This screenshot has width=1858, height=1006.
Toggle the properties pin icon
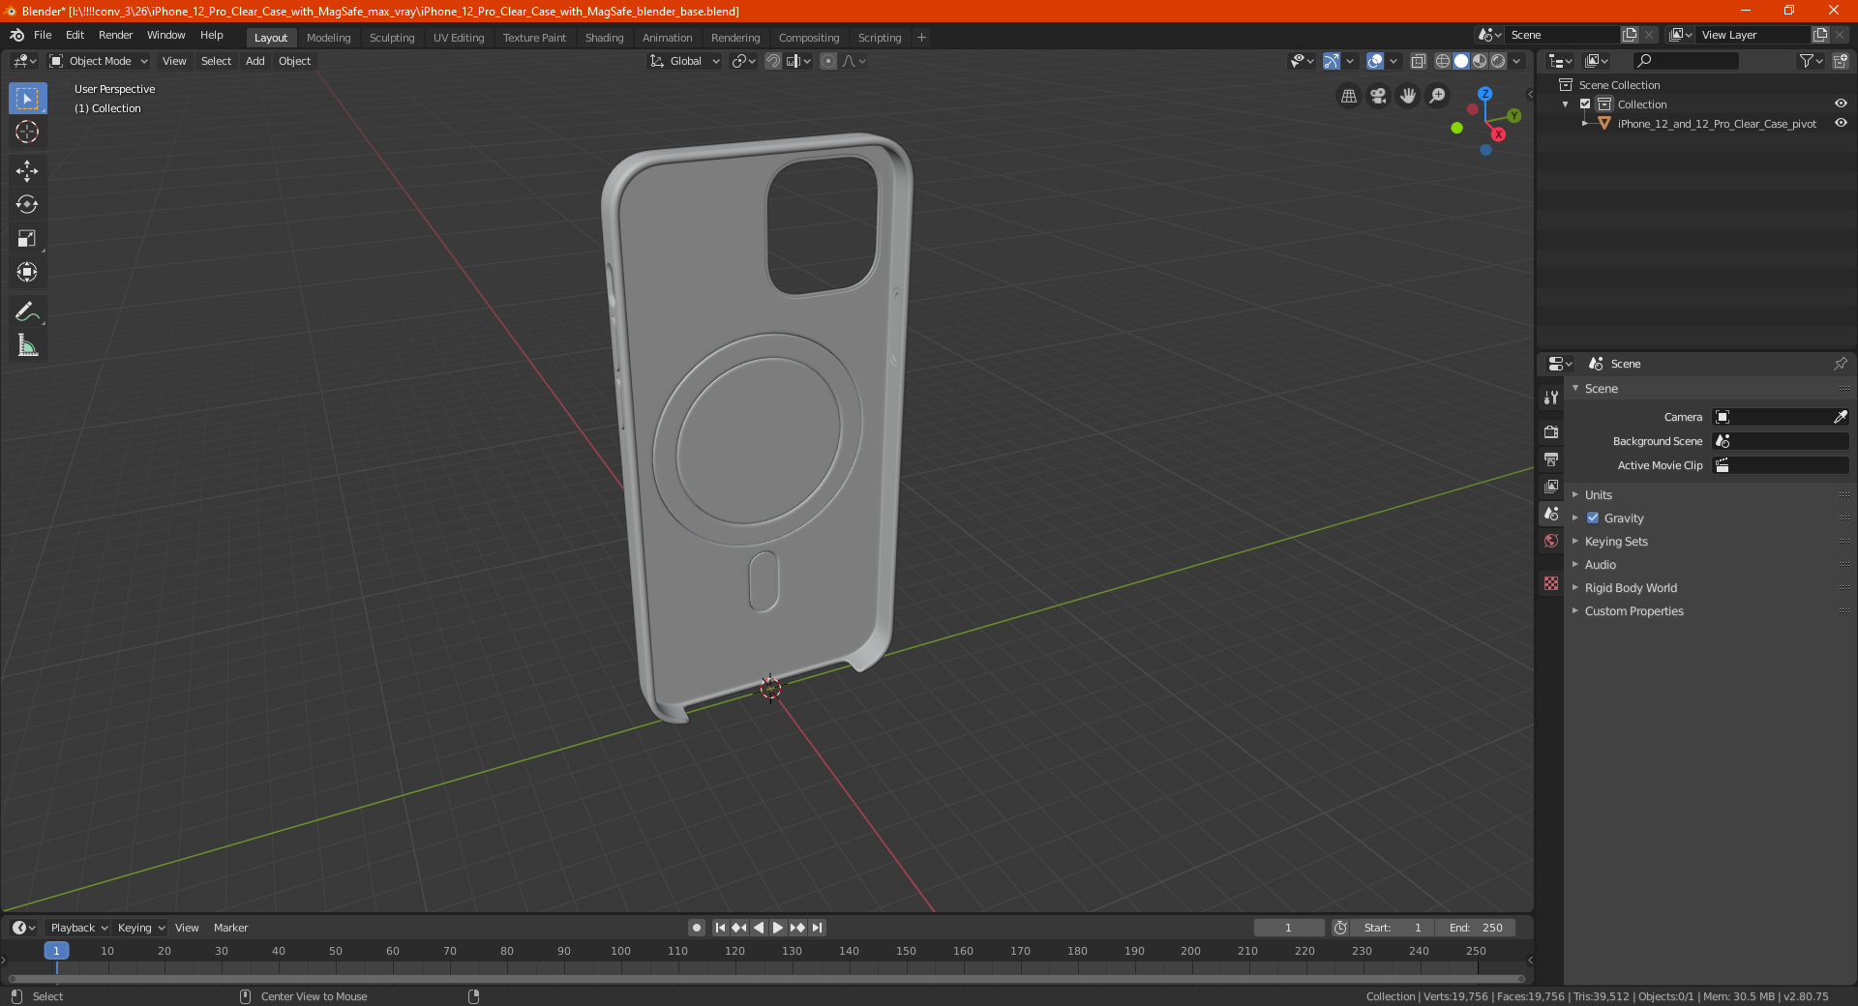[x=1840, y=364]
